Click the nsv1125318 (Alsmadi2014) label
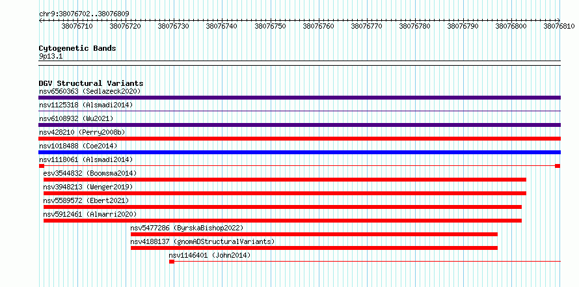Screen dimensions: 579x287 (x=86, y=105)
